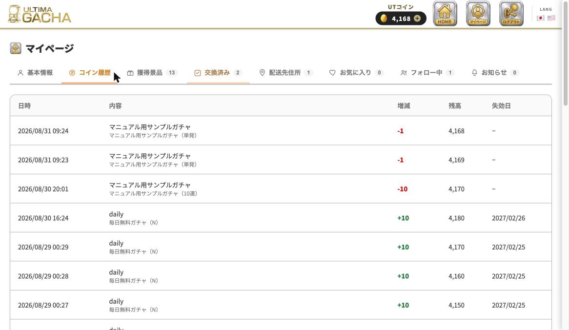
Task: Select the 2026/08/29 00:29 date cell
Action: [x=43, y=247]
